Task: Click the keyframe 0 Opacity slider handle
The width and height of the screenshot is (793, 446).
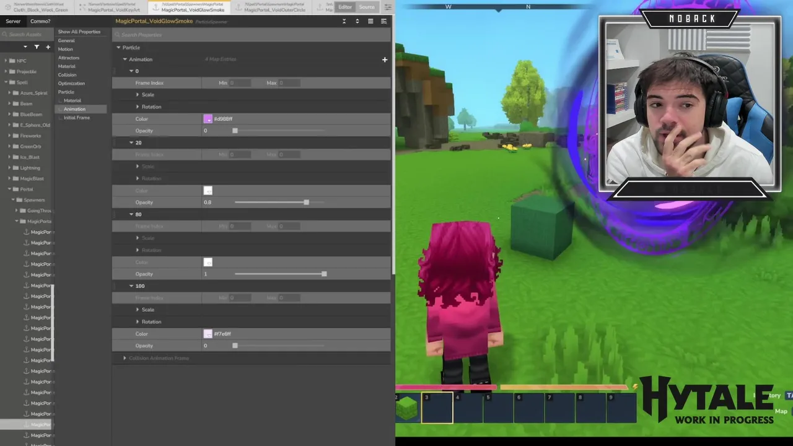Action: point(235,131)
